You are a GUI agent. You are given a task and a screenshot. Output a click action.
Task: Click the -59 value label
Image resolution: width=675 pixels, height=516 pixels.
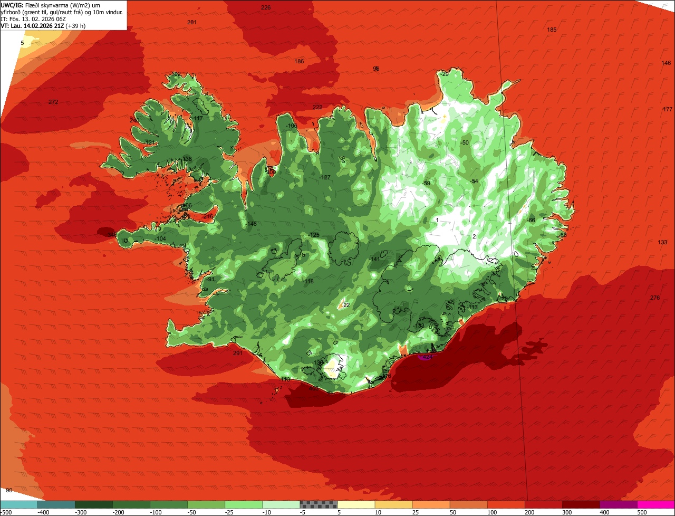point(427,183)
